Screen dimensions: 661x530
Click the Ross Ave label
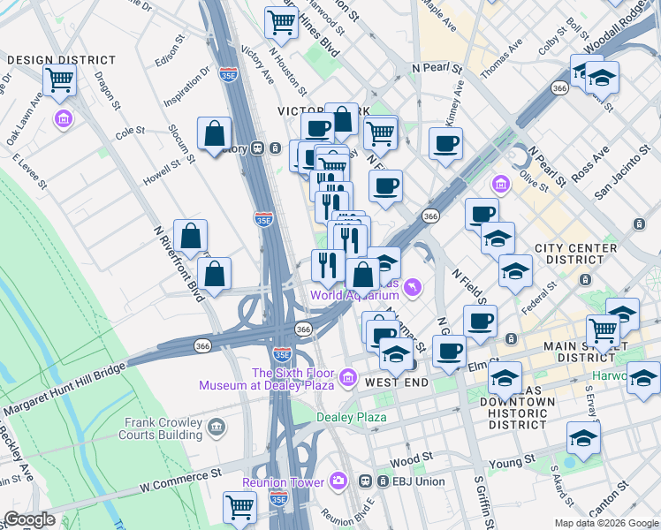pyautogui.click(x=590, y=164)
